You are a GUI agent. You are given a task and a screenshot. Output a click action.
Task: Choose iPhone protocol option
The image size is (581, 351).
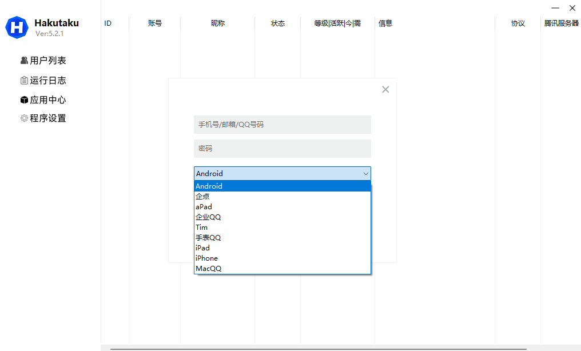click(x=282, y=258)
